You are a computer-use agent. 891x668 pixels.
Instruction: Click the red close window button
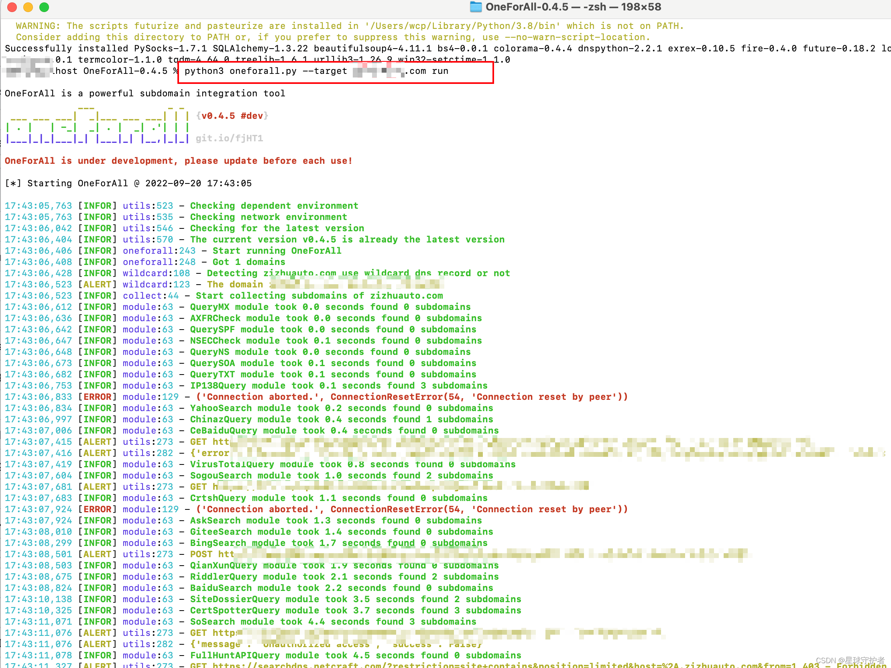coord(12,7)
